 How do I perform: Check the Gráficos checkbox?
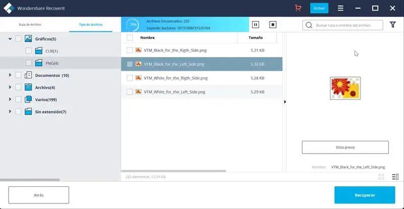point(18,39)
